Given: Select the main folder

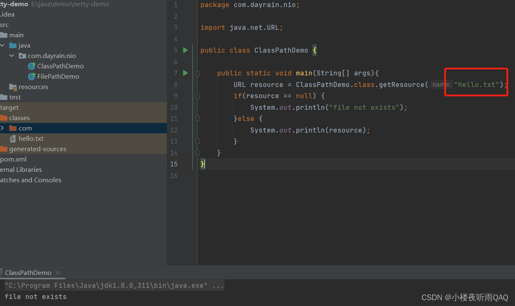Looking at the screenshot, I should click(16, 35).
